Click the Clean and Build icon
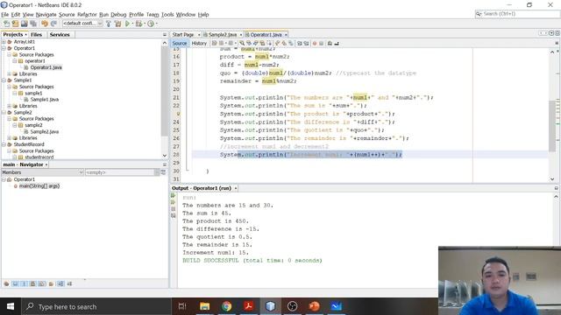The width and height of the screenshot is (561, 315). click(117, 24)
